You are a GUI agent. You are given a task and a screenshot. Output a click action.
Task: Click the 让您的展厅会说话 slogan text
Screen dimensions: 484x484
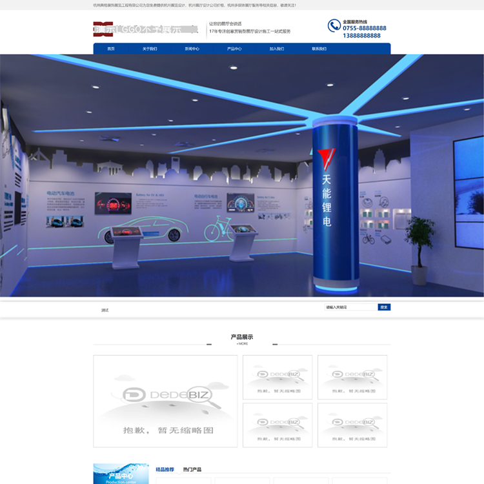coord(225,23)
